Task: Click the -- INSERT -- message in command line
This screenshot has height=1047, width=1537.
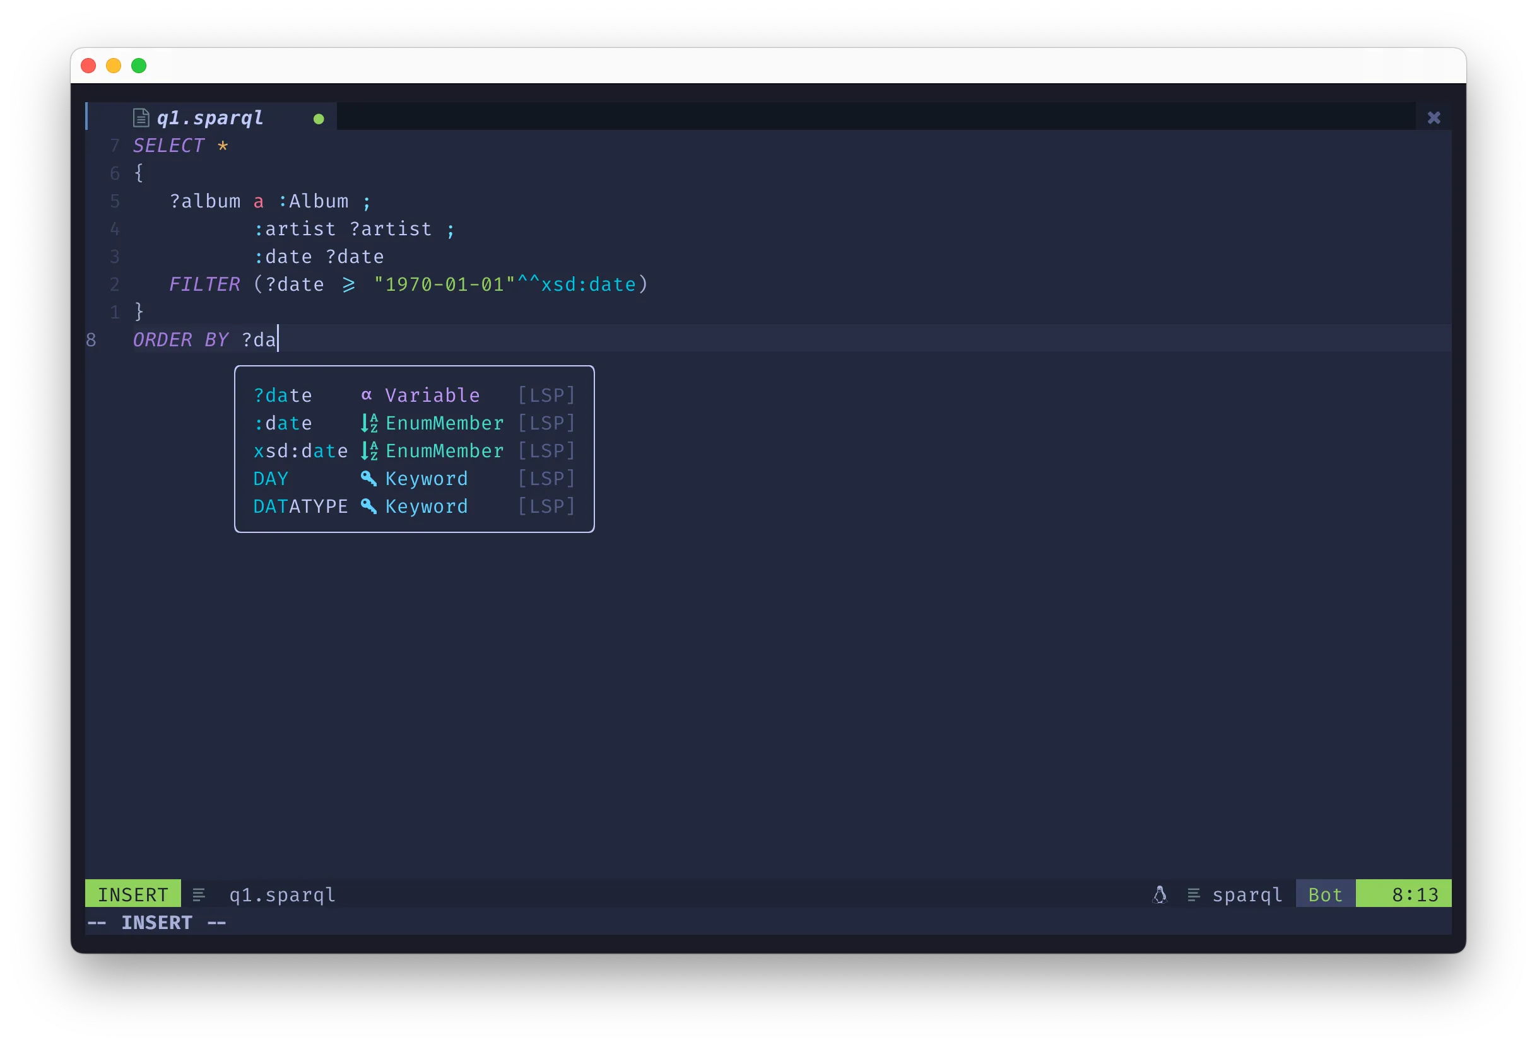Action: pos(156,923)
